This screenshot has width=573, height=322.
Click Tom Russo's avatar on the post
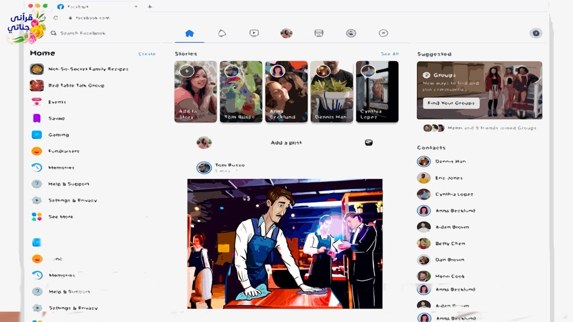point(204,168)
